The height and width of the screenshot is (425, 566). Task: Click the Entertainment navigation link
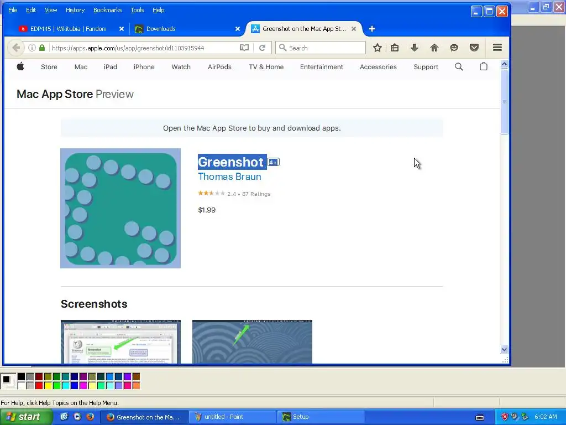[322, 67]
